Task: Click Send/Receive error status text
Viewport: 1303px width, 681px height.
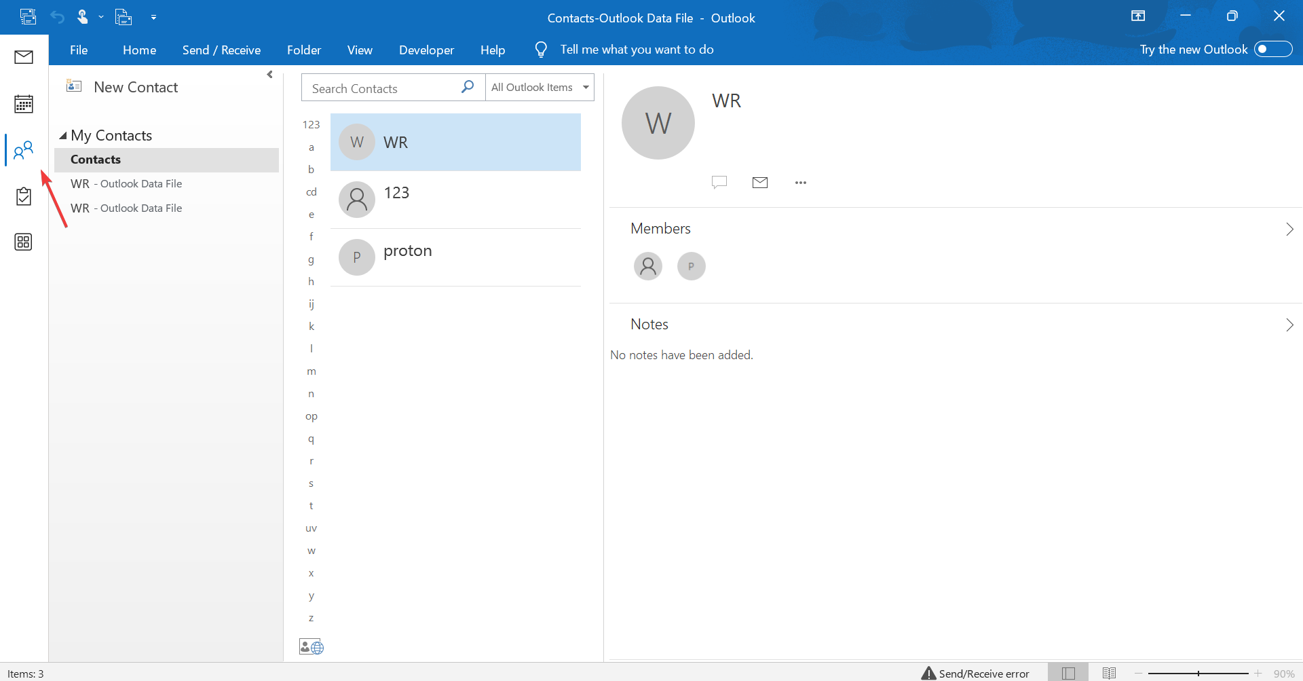Action: [x=984, y=674]
